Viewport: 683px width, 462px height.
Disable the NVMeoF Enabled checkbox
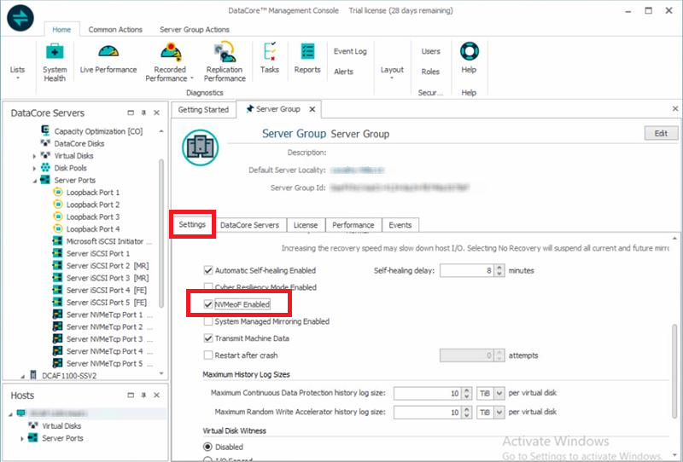pos(209,303)
